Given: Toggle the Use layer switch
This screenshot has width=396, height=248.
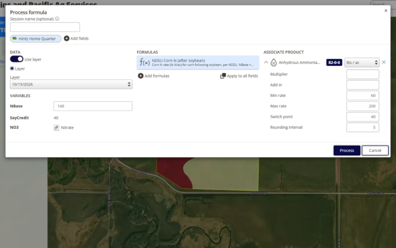Looking at the screenshot, I should tap(16, 59).
